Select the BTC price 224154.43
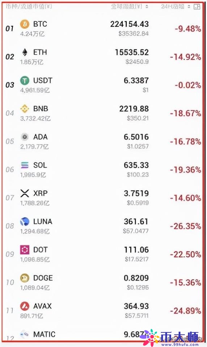Viewport: 207px width, 347px height. 129,24
